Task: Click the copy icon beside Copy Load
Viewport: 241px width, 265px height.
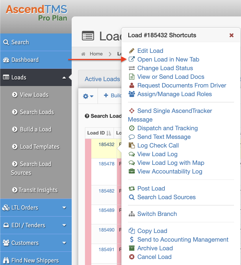Action: [x=131, y=231]
